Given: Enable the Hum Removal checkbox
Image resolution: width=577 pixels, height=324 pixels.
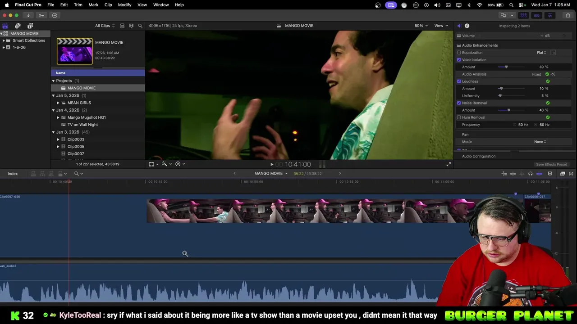Looking at the screenshot, I should tap(459, 117).
